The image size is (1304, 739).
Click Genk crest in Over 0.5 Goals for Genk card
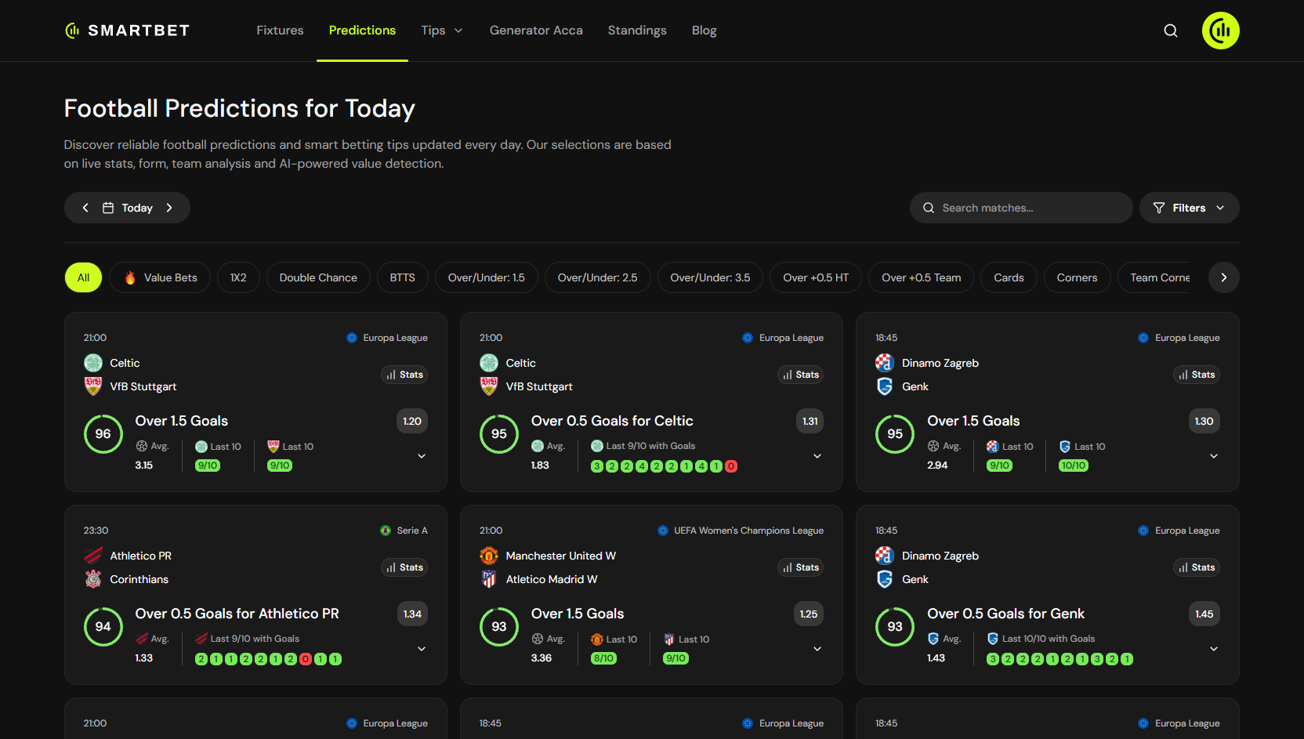[x=885, y=579]
